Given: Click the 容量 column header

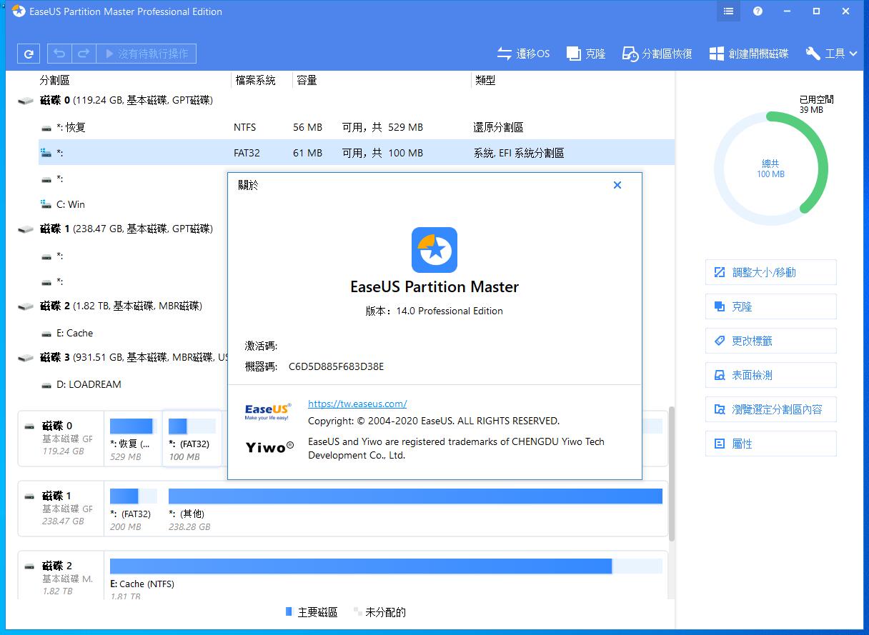Looking at the screenshot, I should tap(307, 81).
